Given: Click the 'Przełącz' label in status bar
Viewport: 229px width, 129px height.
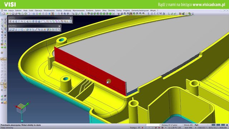Looking at the screenshot, I should point(133,128).
